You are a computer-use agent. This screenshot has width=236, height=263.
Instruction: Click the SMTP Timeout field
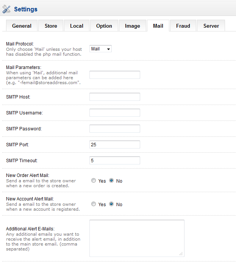[114, 161]
